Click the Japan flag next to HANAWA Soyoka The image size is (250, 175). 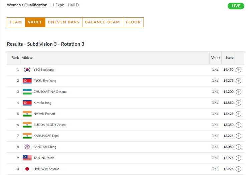[x=27, y=169]
